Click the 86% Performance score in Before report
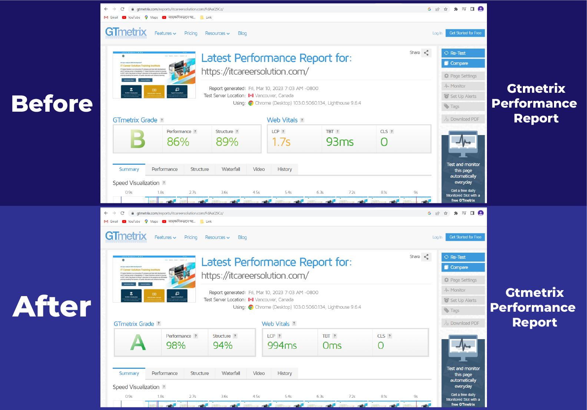Viewport: 587px width, 410px height. tap(178, 142)
